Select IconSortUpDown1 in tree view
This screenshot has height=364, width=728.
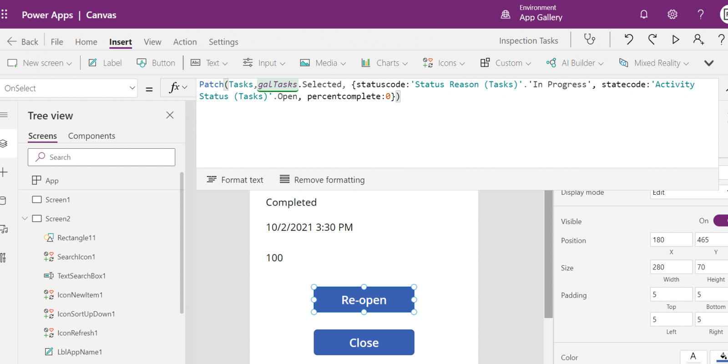pos(86,314)
